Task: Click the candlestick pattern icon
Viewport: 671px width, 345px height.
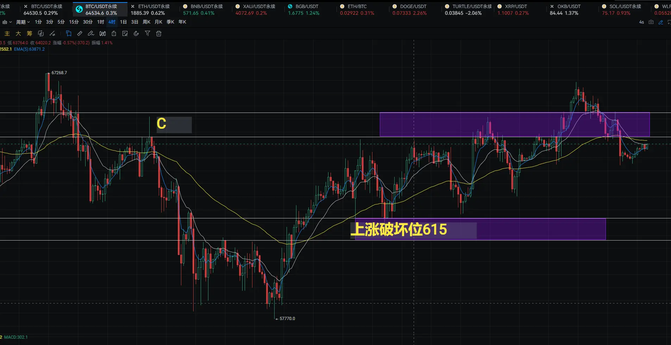Action: point(102,34)
